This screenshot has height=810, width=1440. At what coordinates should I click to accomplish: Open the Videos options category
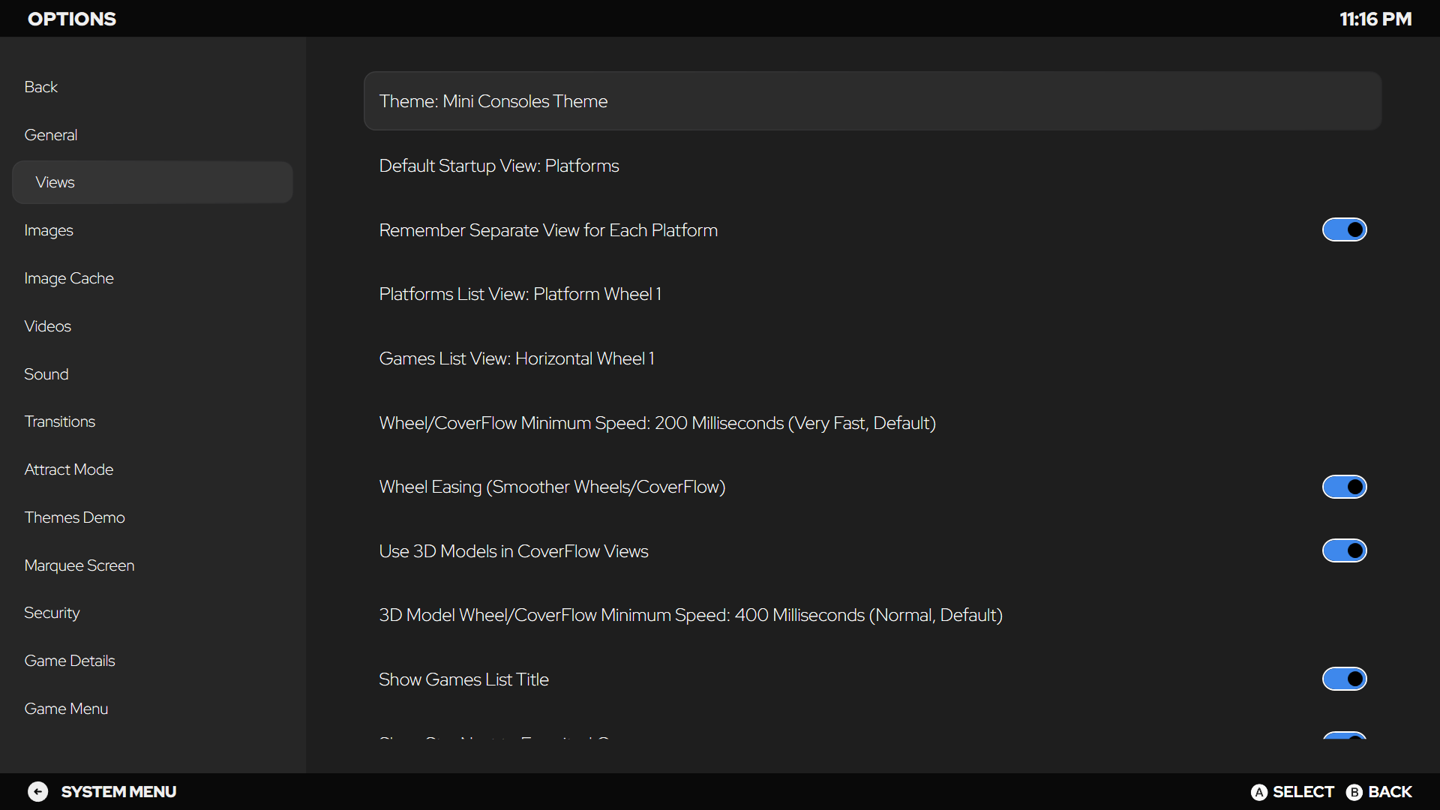coord(152,326)
